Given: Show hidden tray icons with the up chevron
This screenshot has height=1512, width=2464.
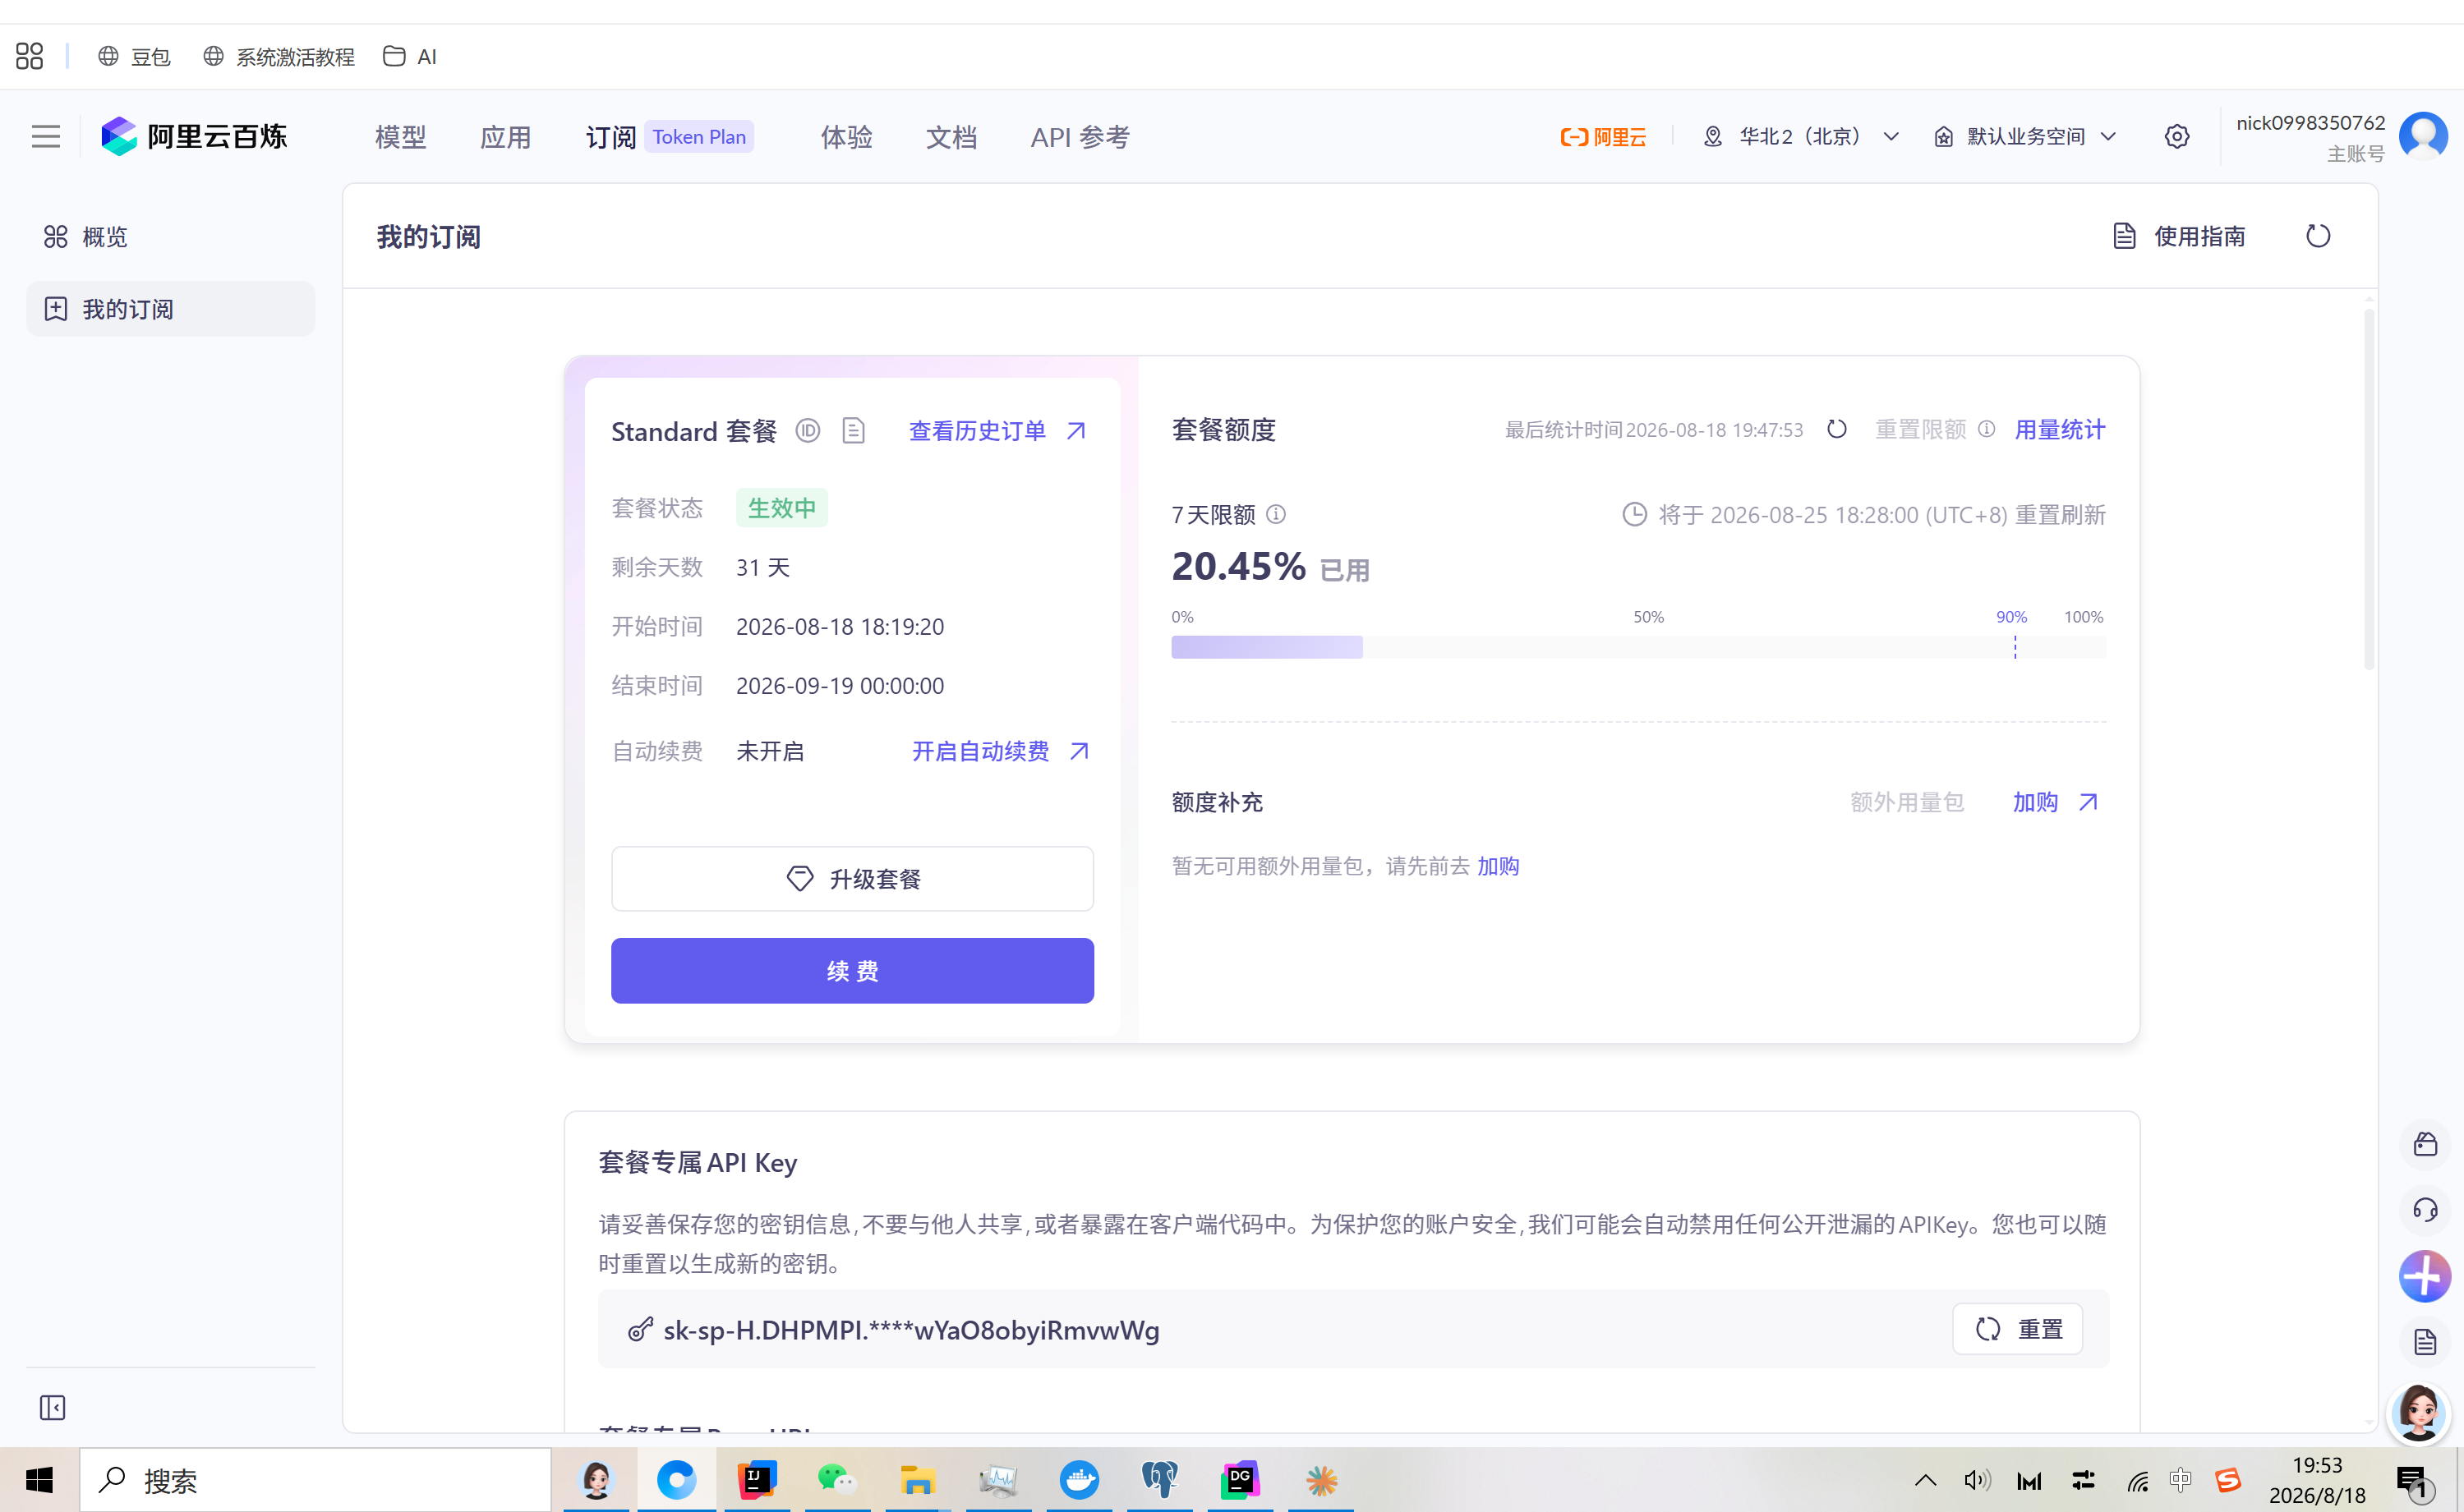Looking at the screenshot, I should coord(1925,1481).
